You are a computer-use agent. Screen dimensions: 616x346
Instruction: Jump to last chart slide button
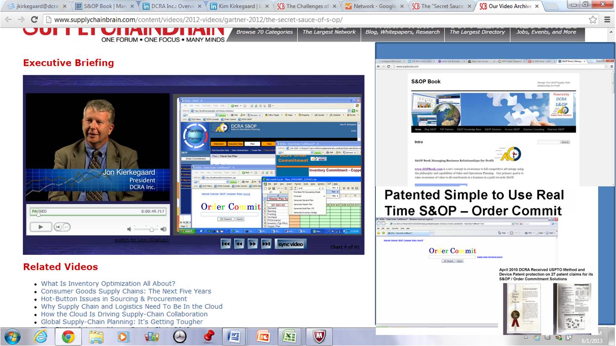[266, 244]
